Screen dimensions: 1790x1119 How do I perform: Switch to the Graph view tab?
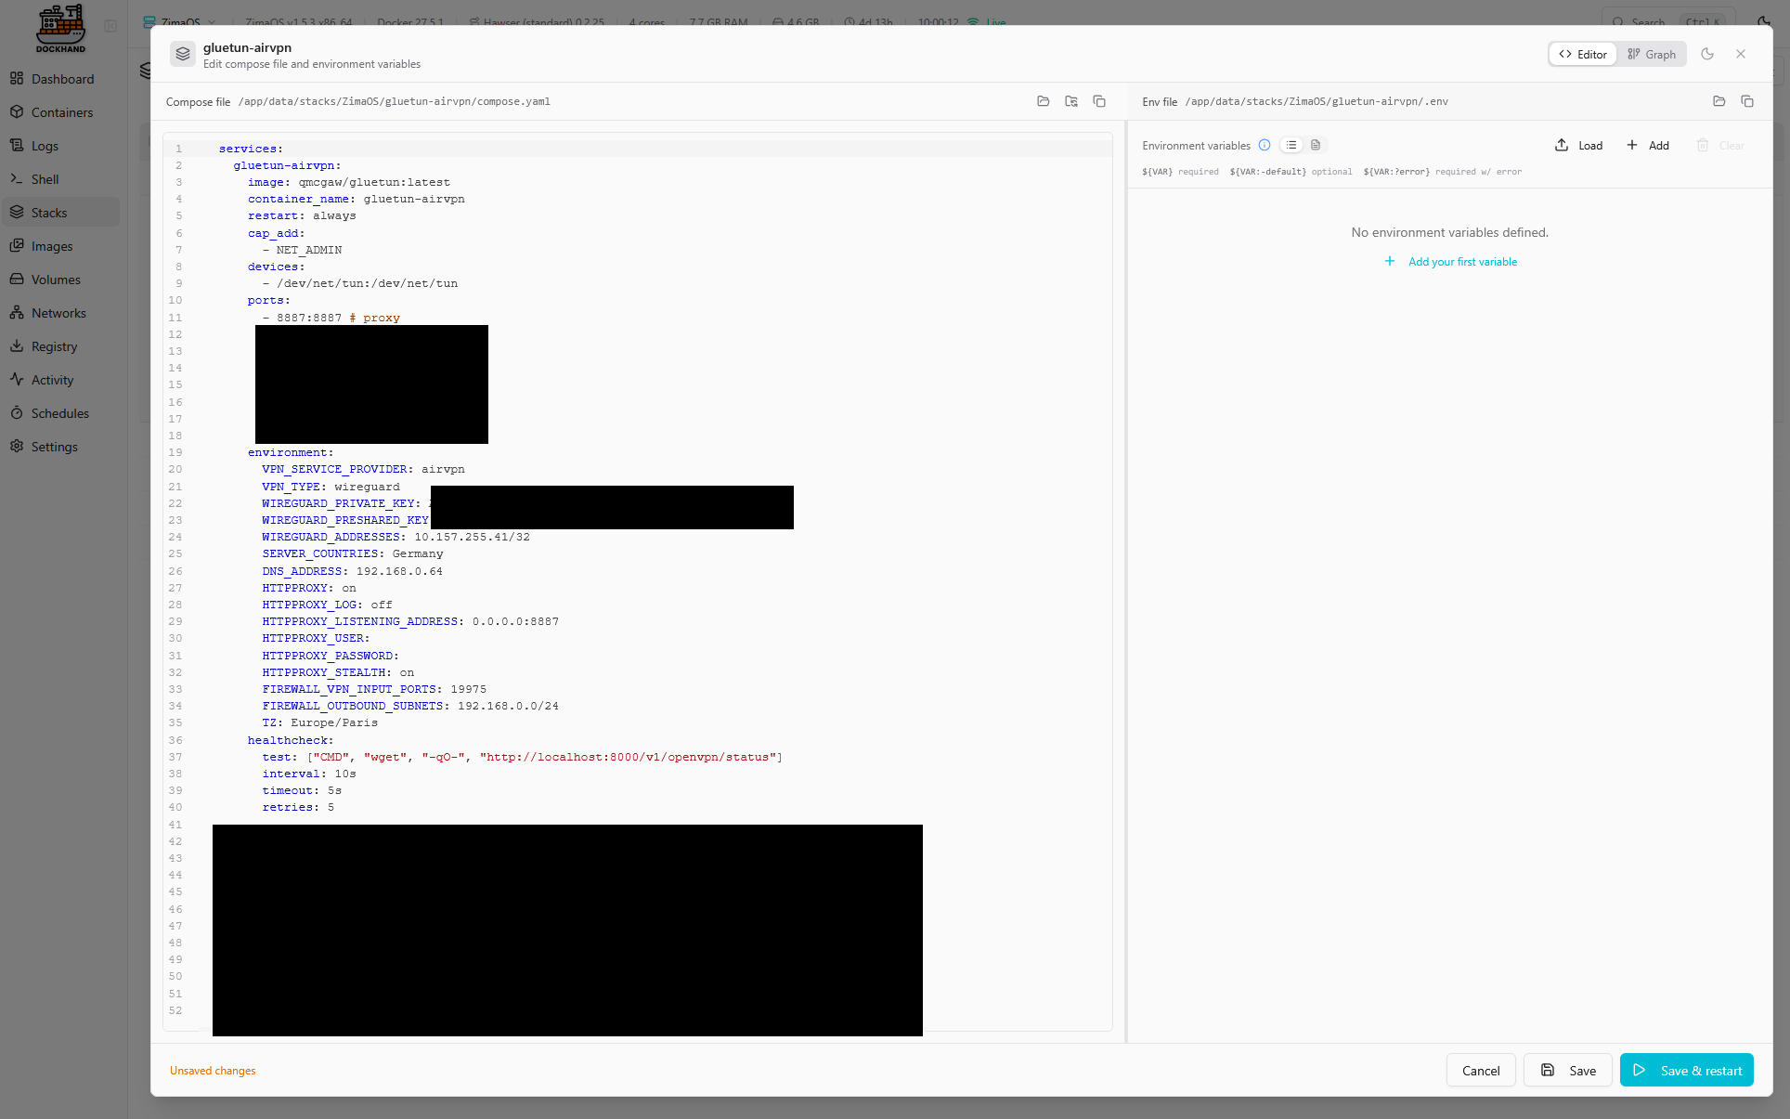tap(1652, 54)
